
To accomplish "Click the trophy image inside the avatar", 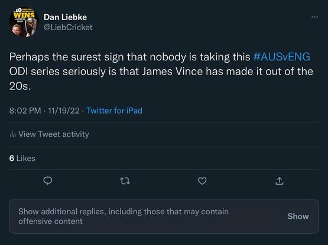I will coord(31,27).
